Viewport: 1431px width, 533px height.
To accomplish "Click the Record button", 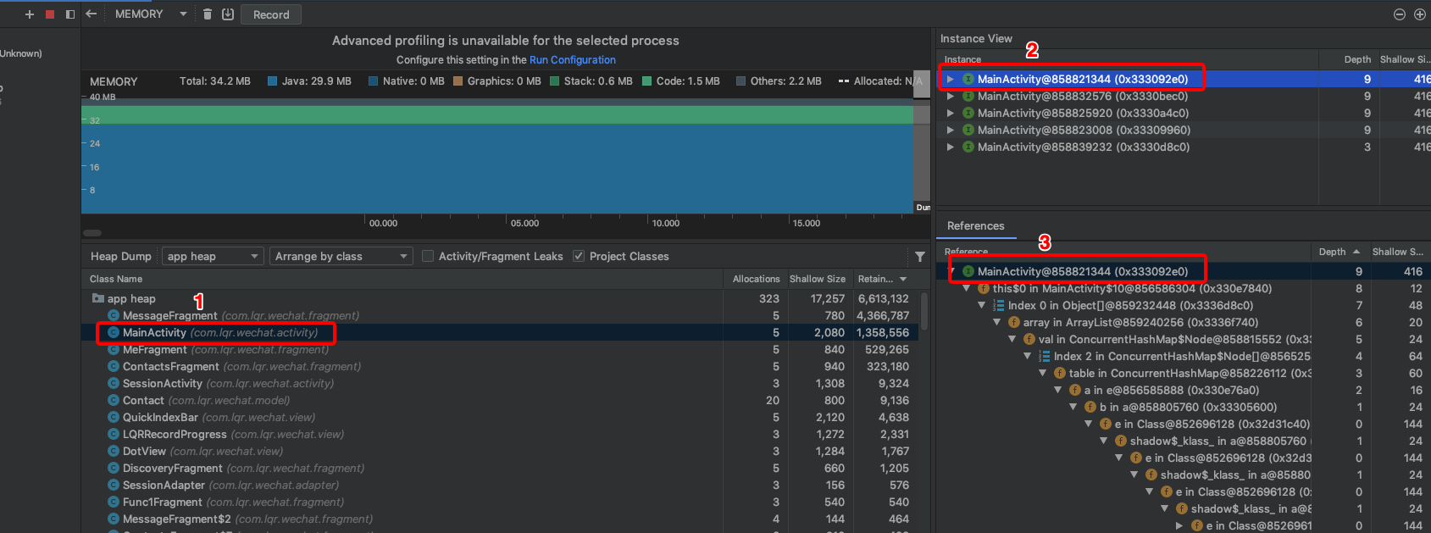I will (271, 14).
